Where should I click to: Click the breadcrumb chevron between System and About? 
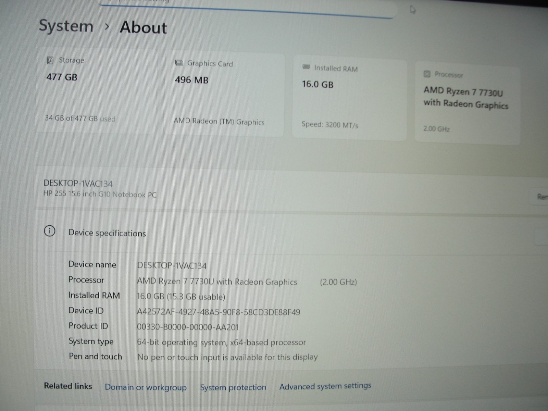click(107, 26)
